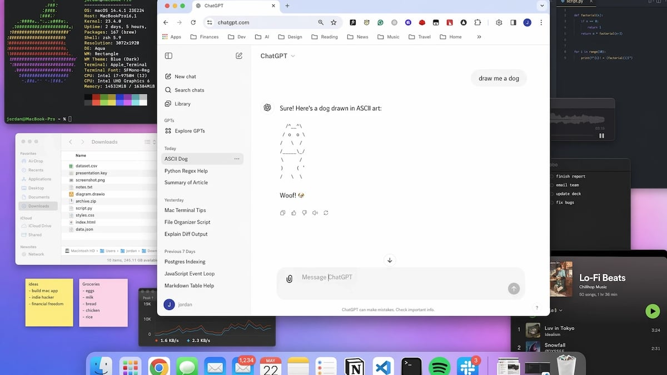Check the email team to-do item

pyautogui.click(x=551, y=185)
